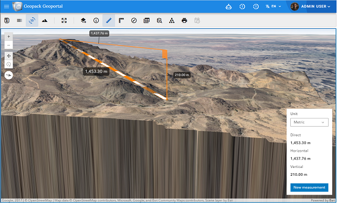
Task: Click the Horizontal value 1,437.76 m
Action: click(300, 159)
